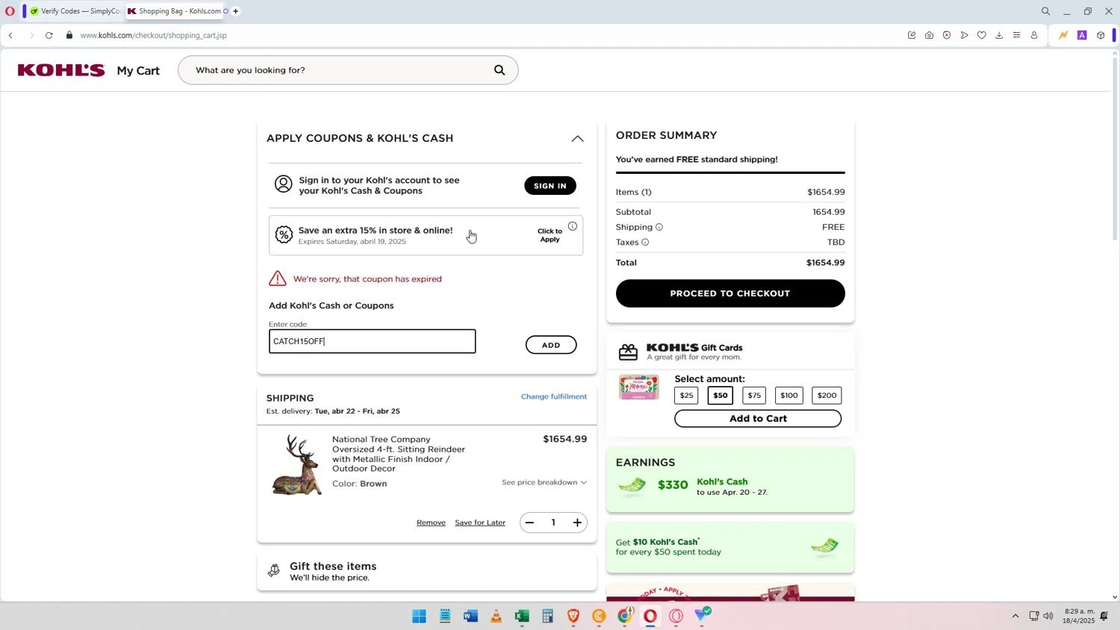The height and width of the screenshot is (630, 1120).
Task: Click the Opera menu logo icon
Action: [x=10, y=11]
